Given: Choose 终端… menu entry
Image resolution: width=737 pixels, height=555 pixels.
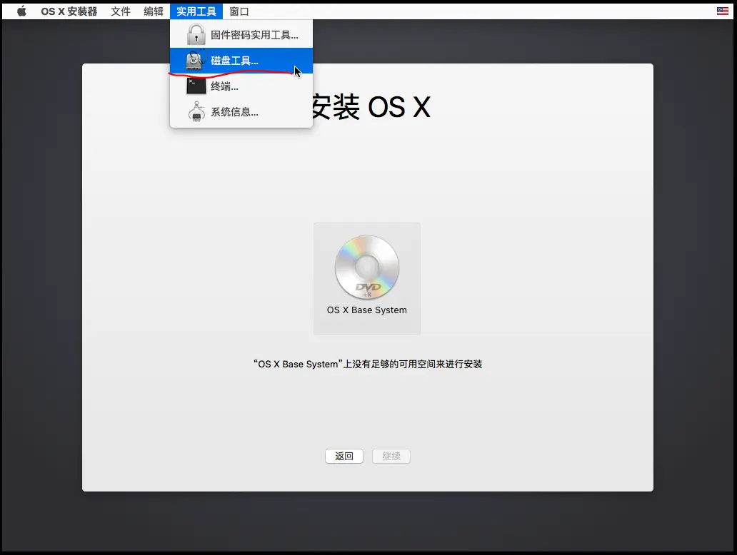Looking at the screenshot, I should [241, 86].
